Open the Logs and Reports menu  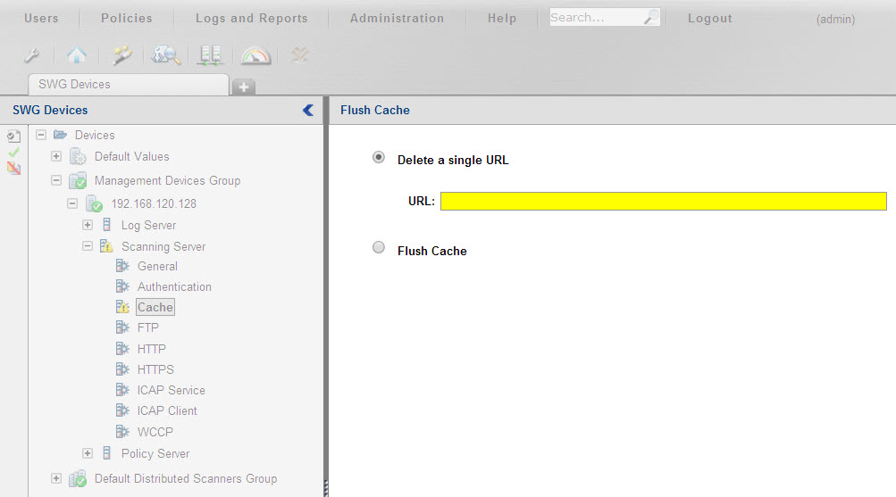[251, 18]
